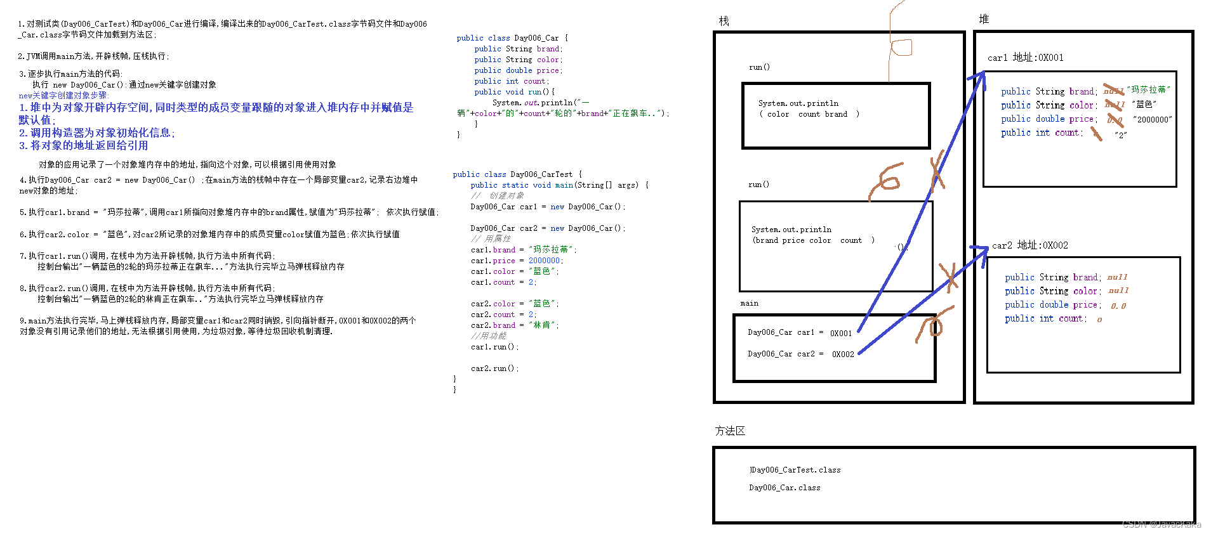Click code line "car2.color = "蓝色";"

[515, 304]
